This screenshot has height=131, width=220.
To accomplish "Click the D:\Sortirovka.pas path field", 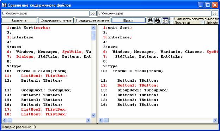I will [x=45, y=13].
